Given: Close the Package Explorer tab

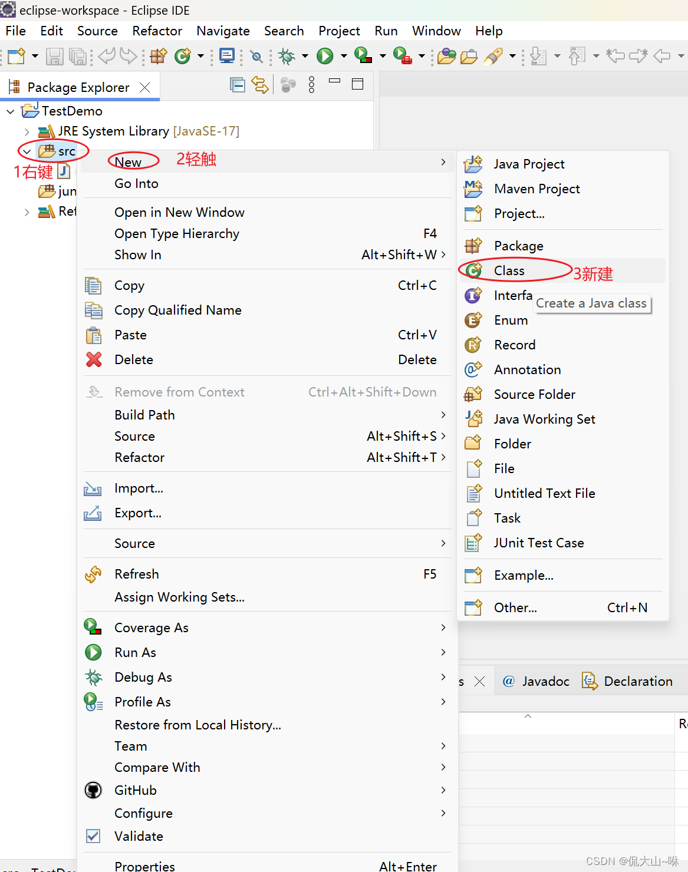Looking at the screenshot, I should tap(144, 87).
